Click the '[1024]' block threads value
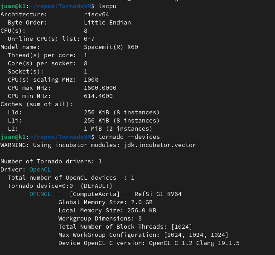The height and width of the screenshot is (255, 275). 182,227
